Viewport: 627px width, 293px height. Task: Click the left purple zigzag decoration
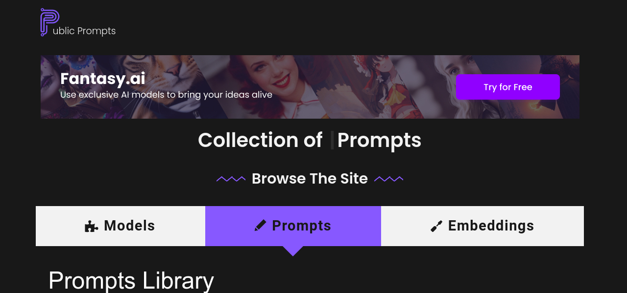231,179
